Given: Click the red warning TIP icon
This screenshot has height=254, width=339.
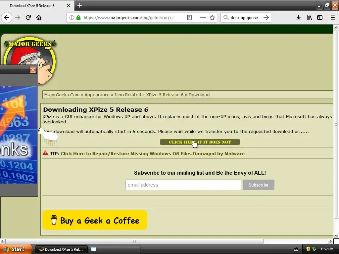Looking at the screenshot, I should click(x=45, y=153).
